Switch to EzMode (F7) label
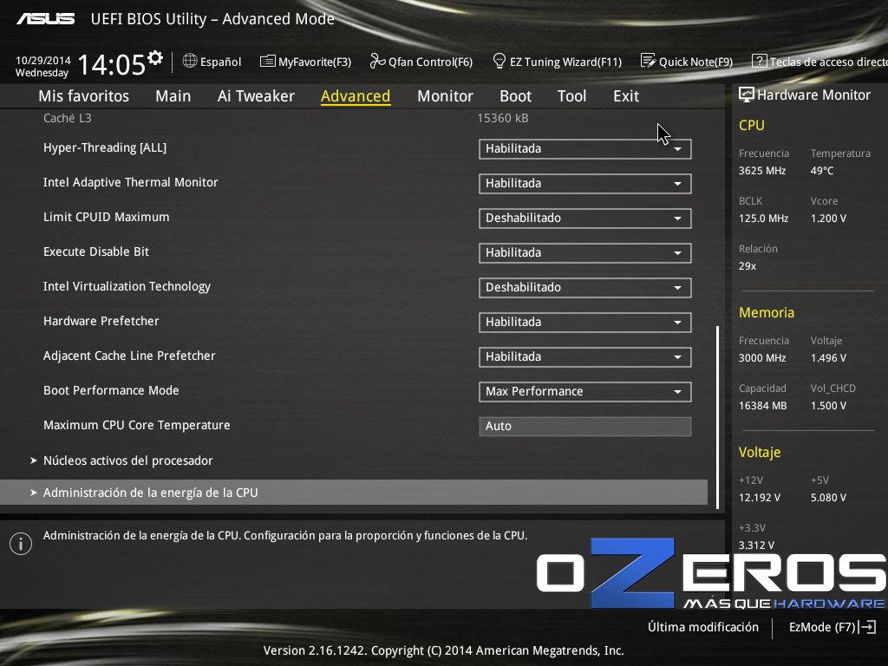Screen dimensions: 888x666 [822, 627]
